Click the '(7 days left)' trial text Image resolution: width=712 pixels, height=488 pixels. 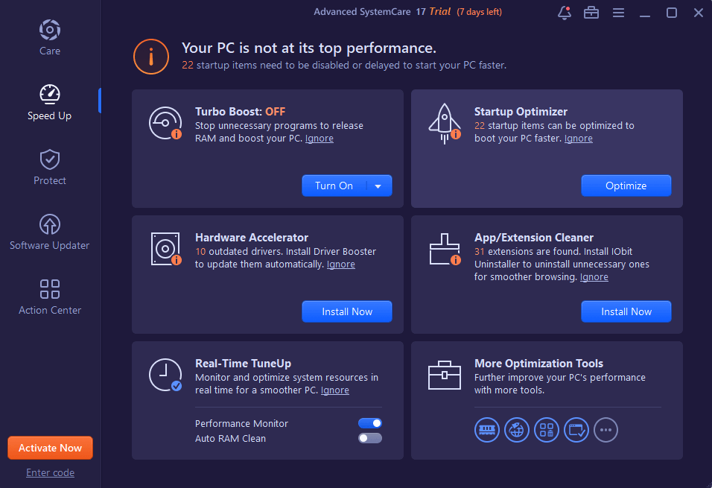[479, 12]
